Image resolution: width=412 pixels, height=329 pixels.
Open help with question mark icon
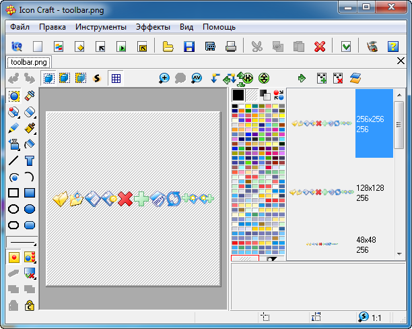393,47
